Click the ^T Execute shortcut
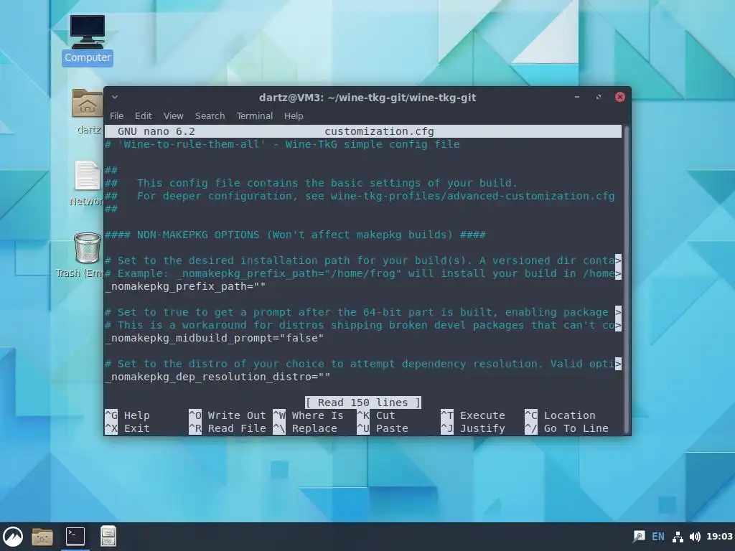Image resolution: width=735 pixels, height=551 pixels. pos(473,415)
